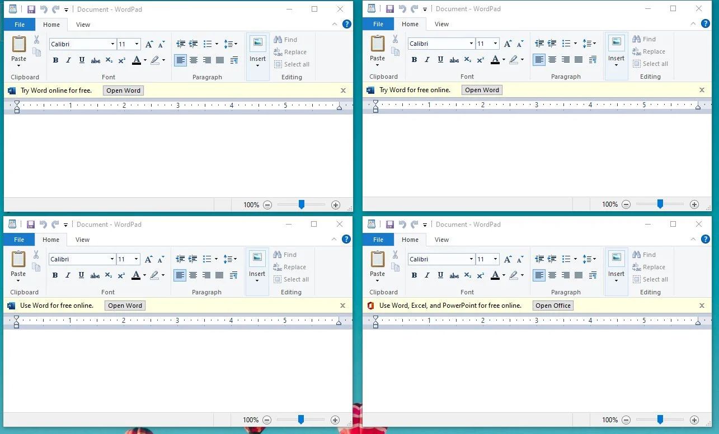The image size is (719, 434).
Task: Dismiss the 'Use Word, Excel, and PowerPoint' banner
Action: coord(702,306)
